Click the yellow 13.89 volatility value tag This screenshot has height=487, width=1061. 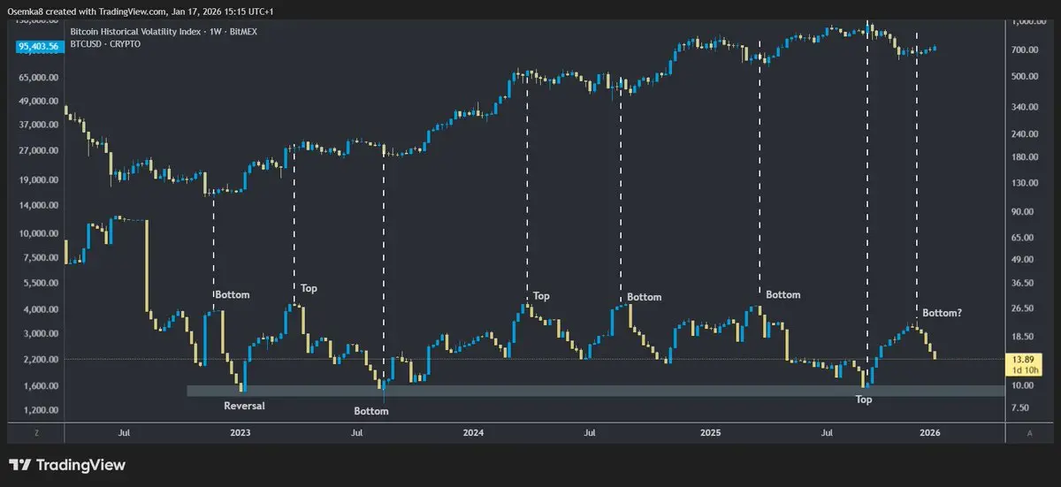point(1023,366)
